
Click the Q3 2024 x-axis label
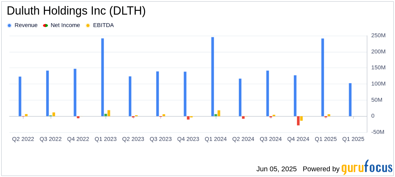(271, 139)
